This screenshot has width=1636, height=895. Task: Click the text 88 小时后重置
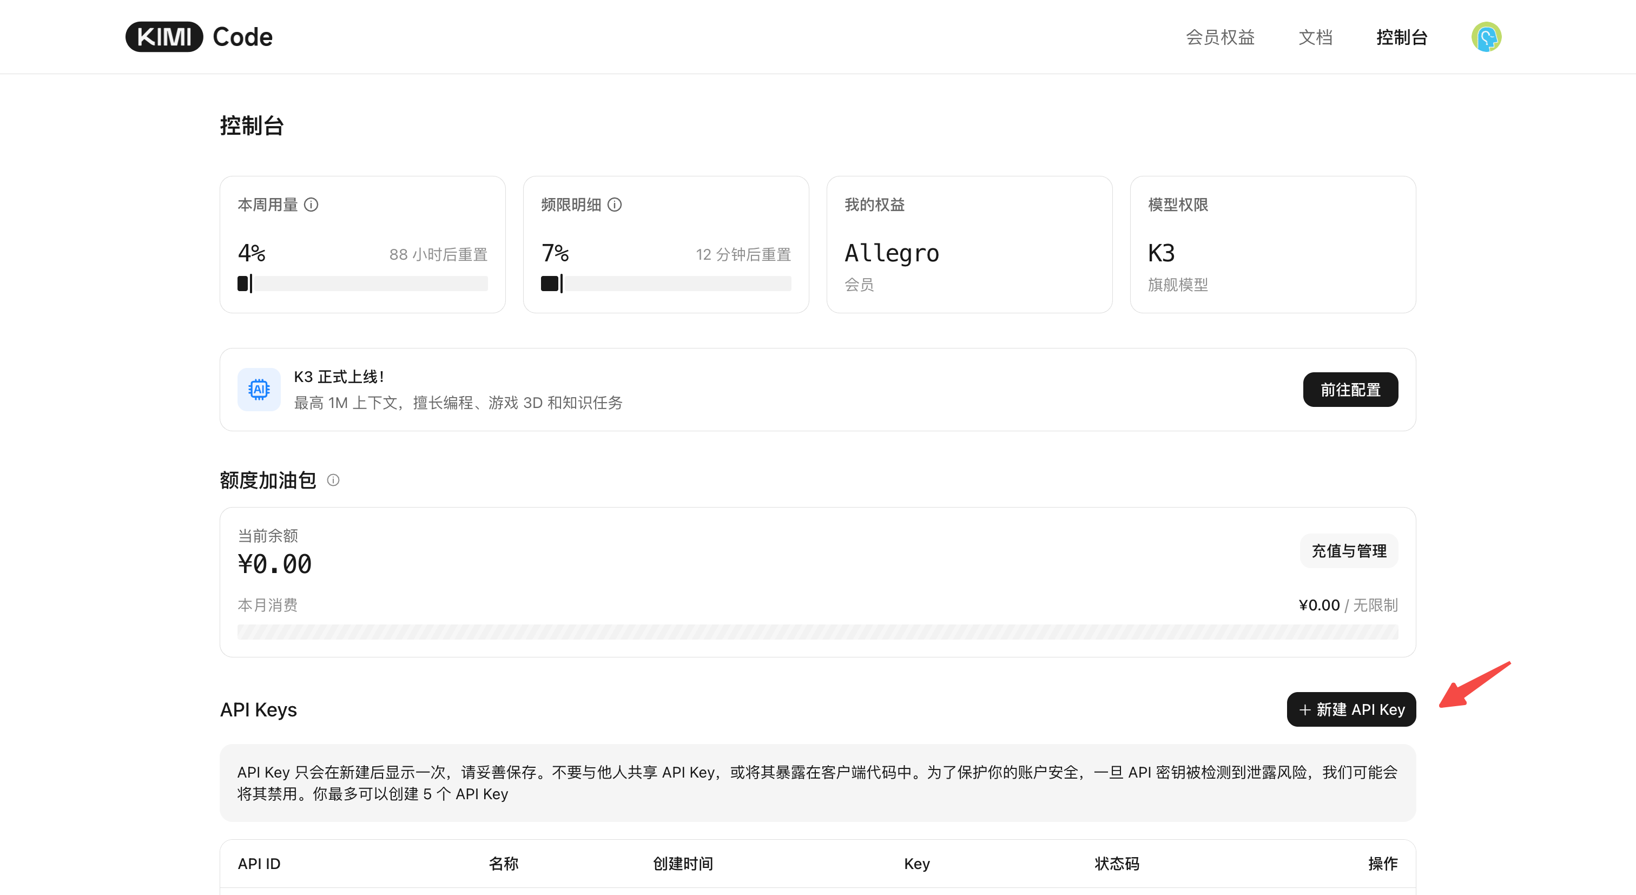[x=438, y=255]
